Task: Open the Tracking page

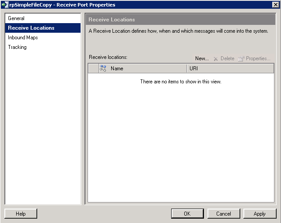Action: (43, 47)
